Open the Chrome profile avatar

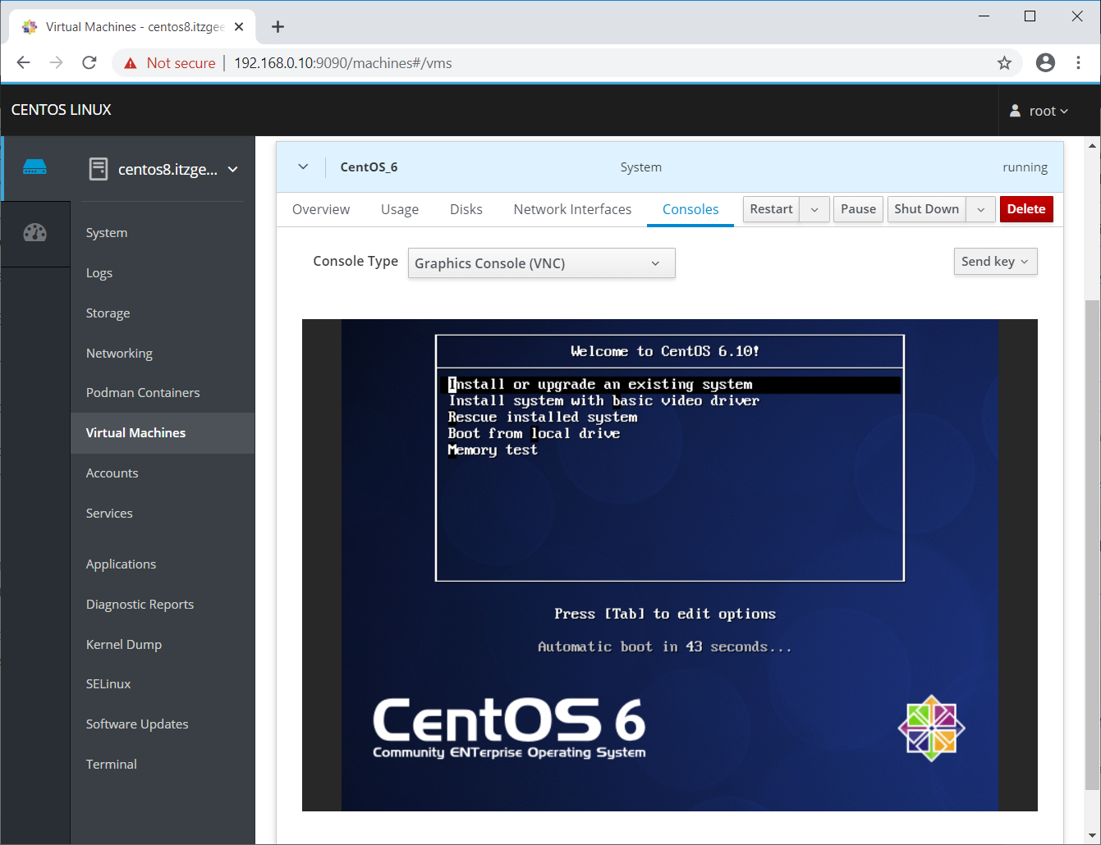(x=1045, y=63)
